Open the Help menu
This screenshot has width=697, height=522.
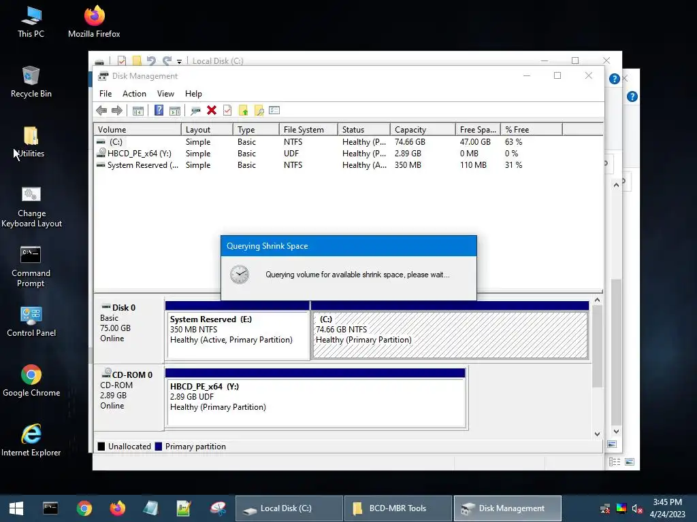pyautogui.click(x=193, y=94)
